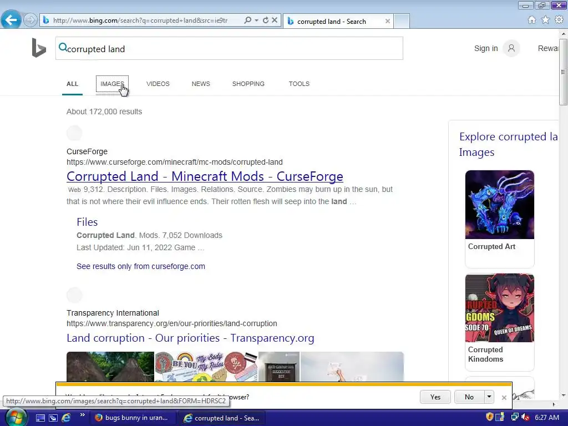Click the URL address bar field

click(x=141, y=21)
